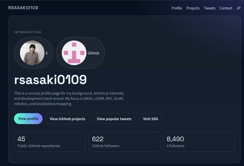Click the 622 GitHub followers card
The image size is (244, 166).
124,142
